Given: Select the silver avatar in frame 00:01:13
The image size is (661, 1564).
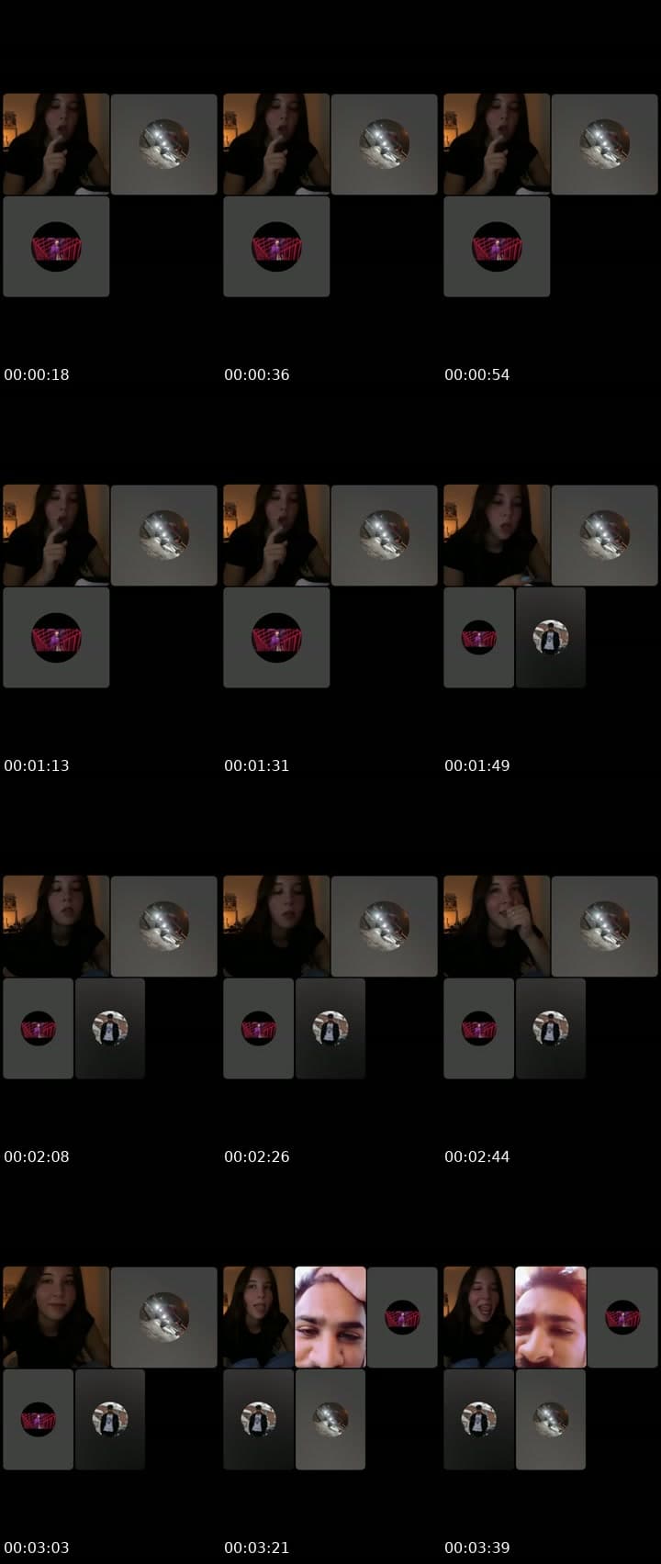Looking at the screenshot, I should coord(164,535).
